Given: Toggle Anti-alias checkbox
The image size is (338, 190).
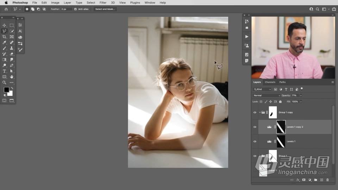Looking at the screenshot, I should click(x=75, y=9).
